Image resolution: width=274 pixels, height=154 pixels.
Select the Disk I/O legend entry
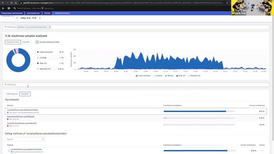click(43, 63)
